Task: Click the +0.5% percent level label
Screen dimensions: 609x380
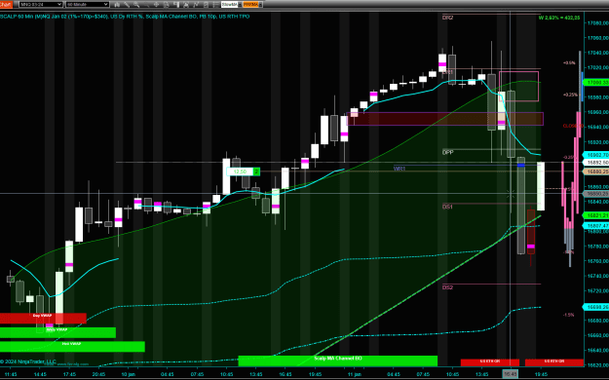Action: coord(569,62)
